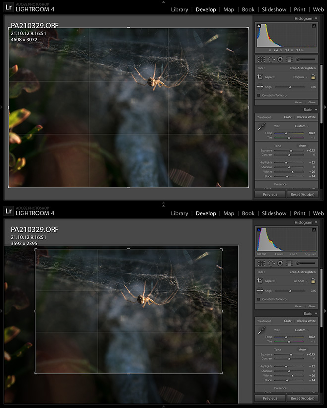This screenshot has height=408, width=327.
Task: Select Red Eye Correction tool in bottom screenshot
Action: (280, 263)
